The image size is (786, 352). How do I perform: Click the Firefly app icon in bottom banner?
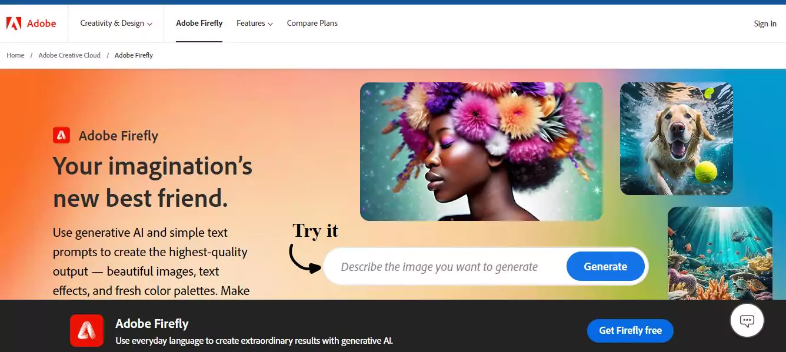point(86,330)
